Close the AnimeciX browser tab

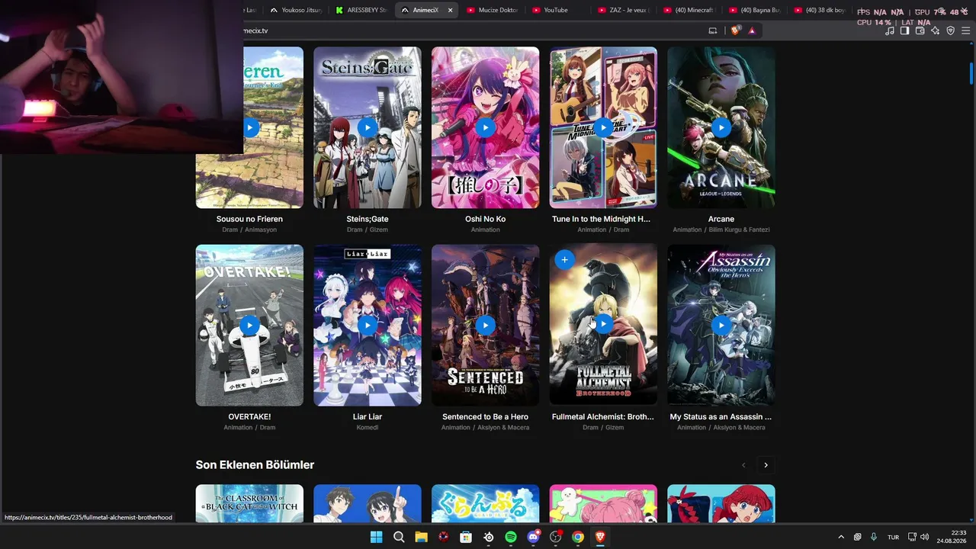coord(450,10)
